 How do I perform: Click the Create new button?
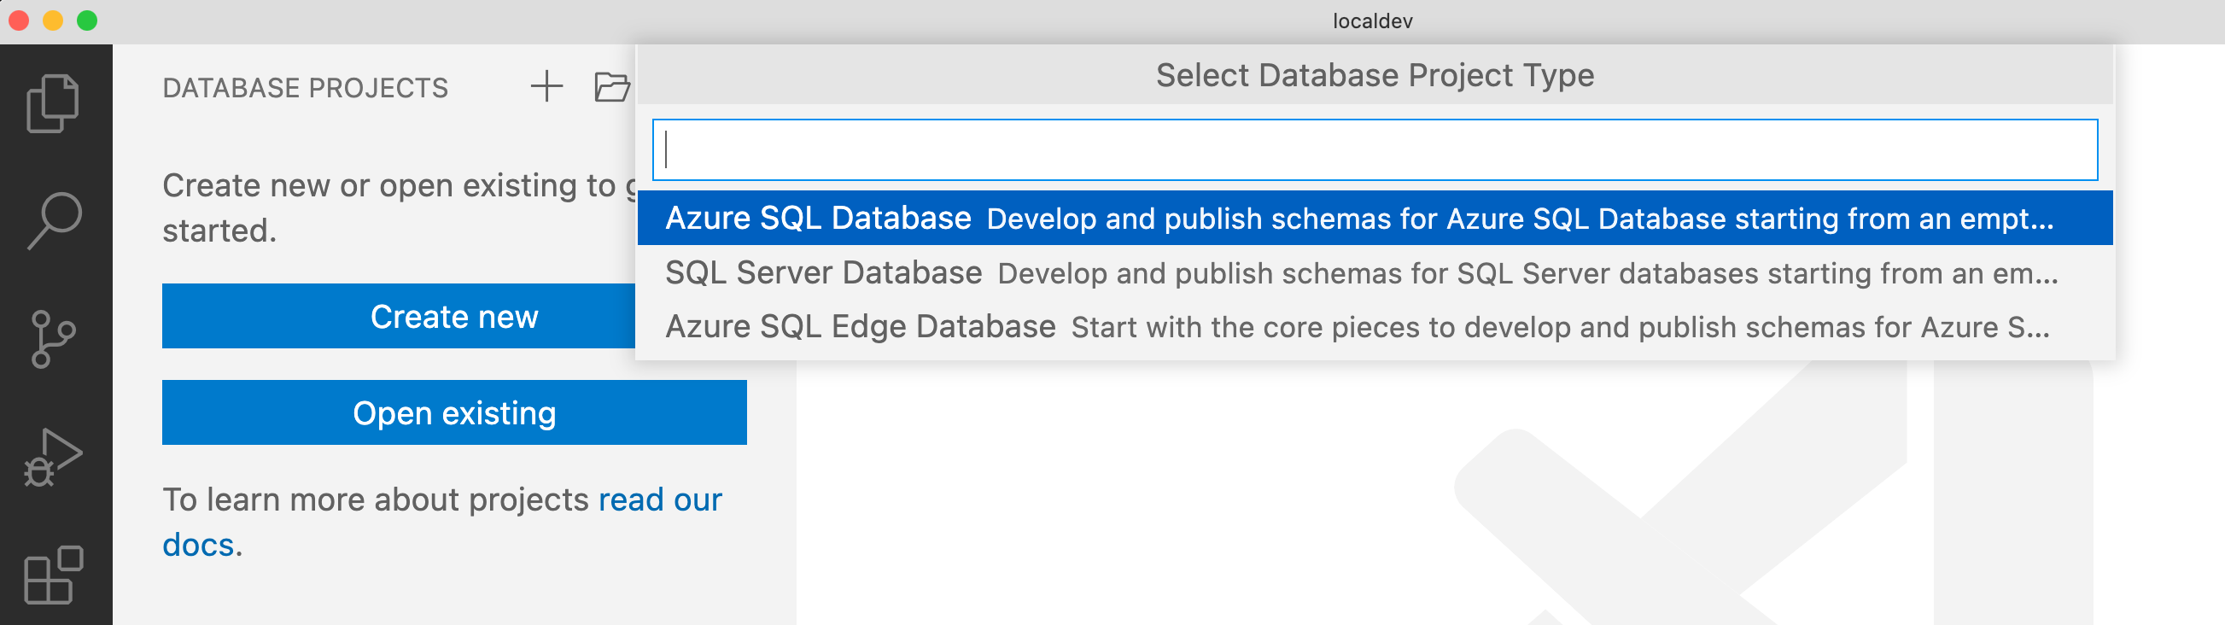[x=453, y=316]
